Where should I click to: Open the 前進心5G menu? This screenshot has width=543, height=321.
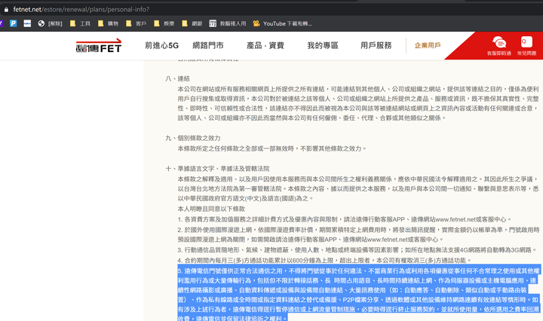(x=161, y=45)
